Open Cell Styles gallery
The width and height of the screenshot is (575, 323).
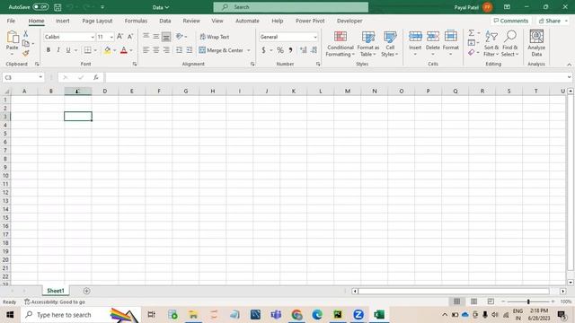(390, 44)
